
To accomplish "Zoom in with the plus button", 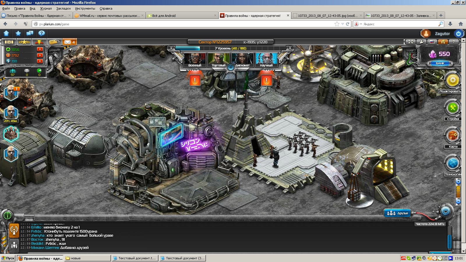I will tap(458, 182).
